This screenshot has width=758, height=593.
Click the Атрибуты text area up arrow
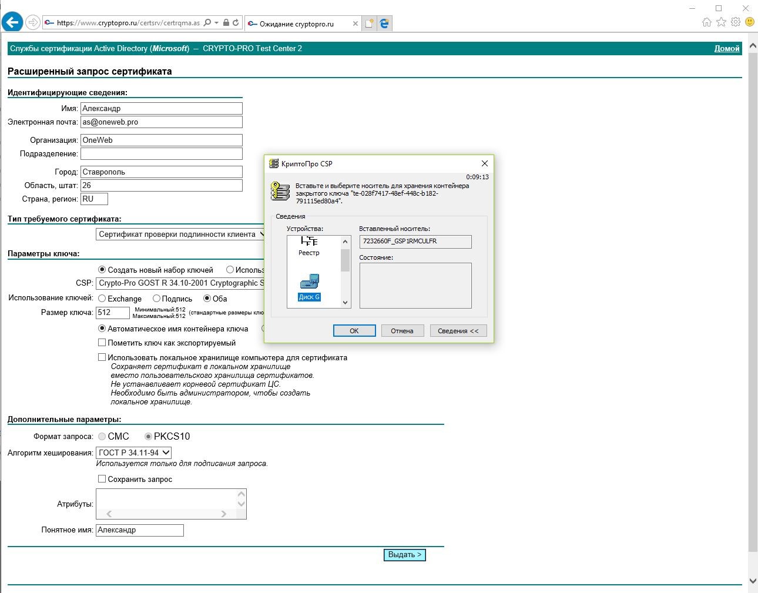coord(241,494)
